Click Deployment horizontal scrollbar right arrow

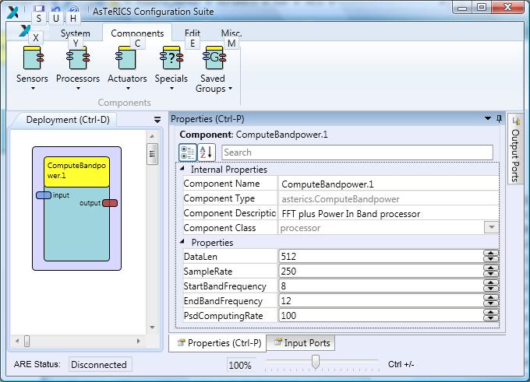pos(138,342)
